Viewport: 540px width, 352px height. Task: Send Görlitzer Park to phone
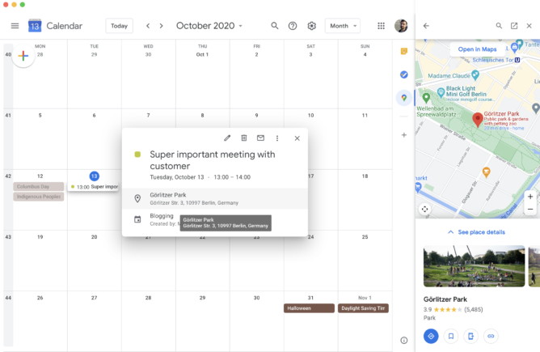click(470, 336)
